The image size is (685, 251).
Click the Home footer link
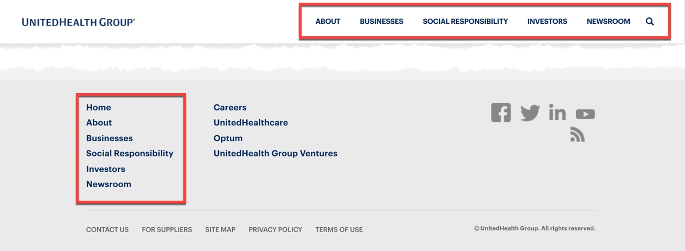point(99,108)
